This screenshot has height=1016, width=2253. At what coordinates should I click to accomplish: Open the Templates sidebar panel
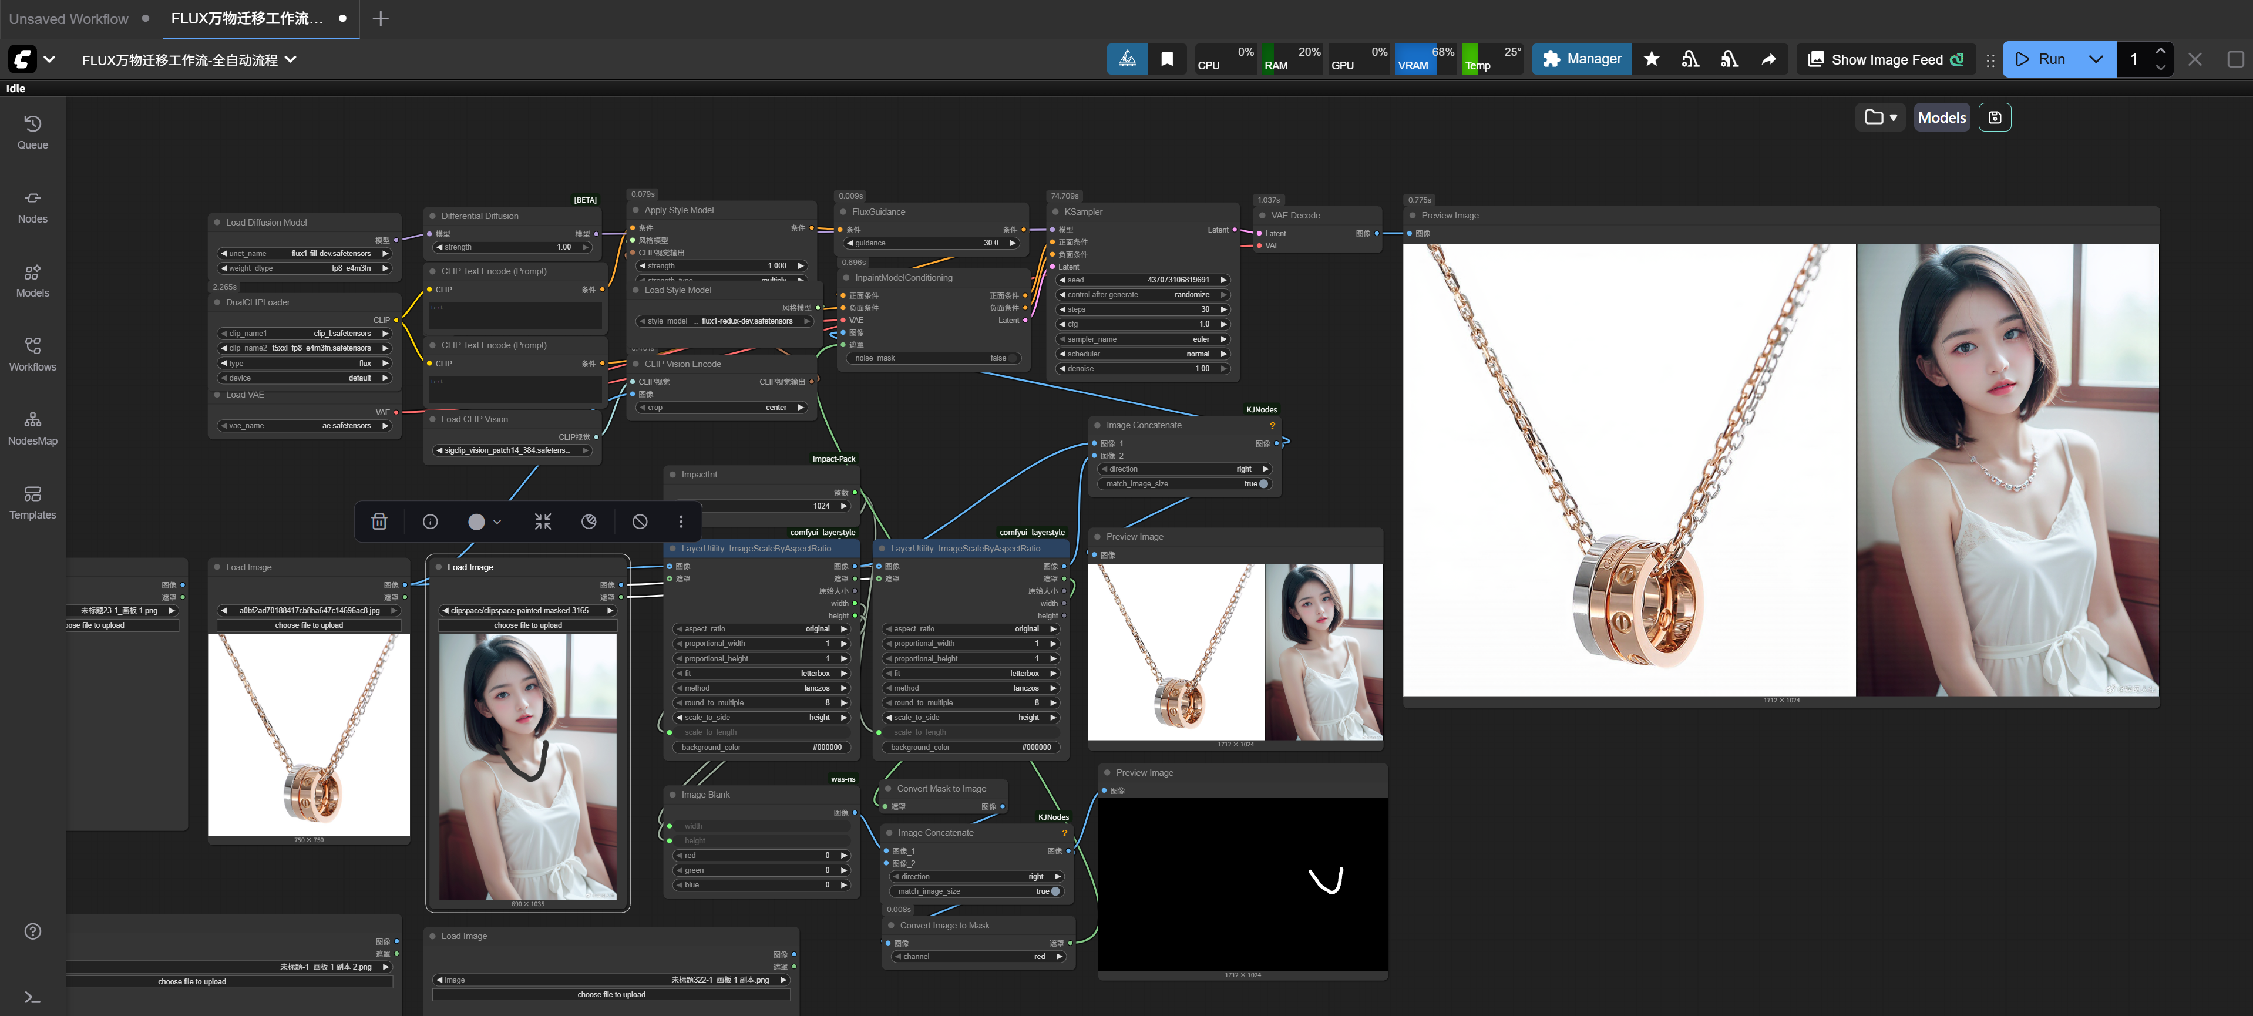(32, 502)
